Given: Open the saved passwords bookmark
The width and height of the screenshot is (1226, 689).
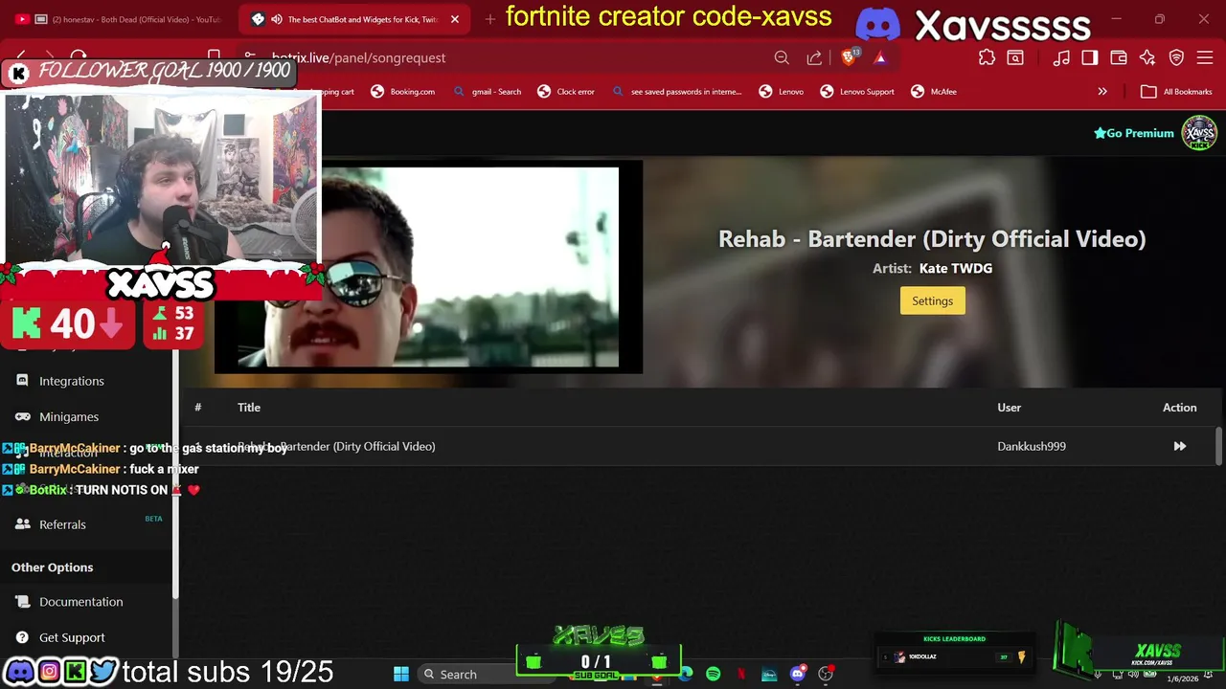Looking at the screenshot, I should [x=676, y=92].
